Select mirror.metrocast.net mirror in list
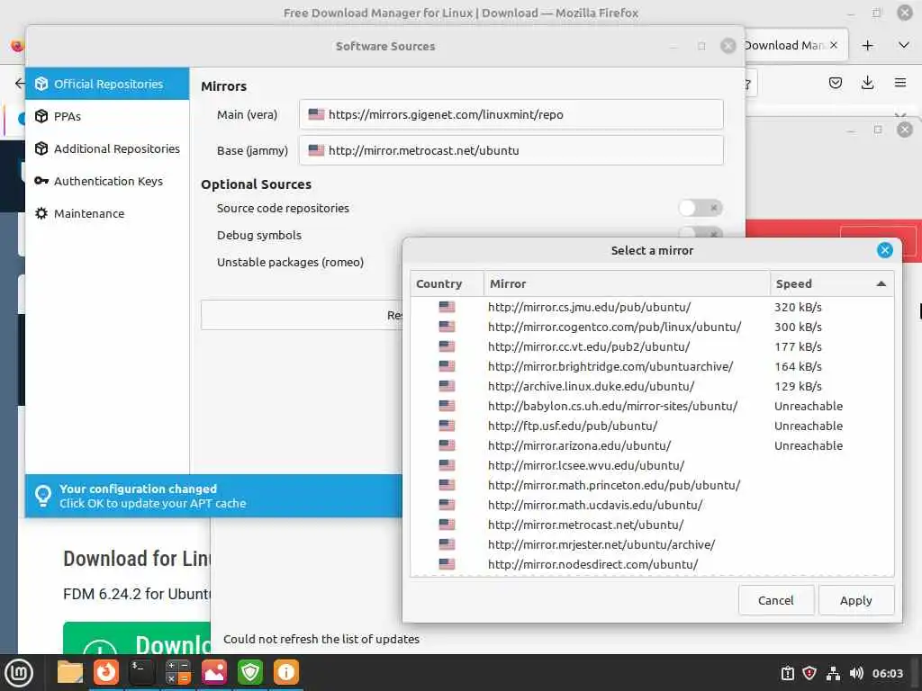 (x=652, y=525)
